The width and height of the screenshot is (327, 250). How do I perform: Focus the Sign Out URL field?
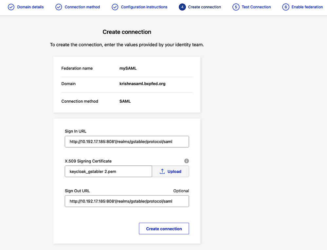click(127, 201)
